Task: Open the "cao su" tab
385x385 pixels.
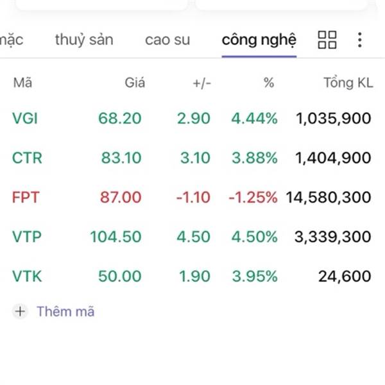Action: 167,40
